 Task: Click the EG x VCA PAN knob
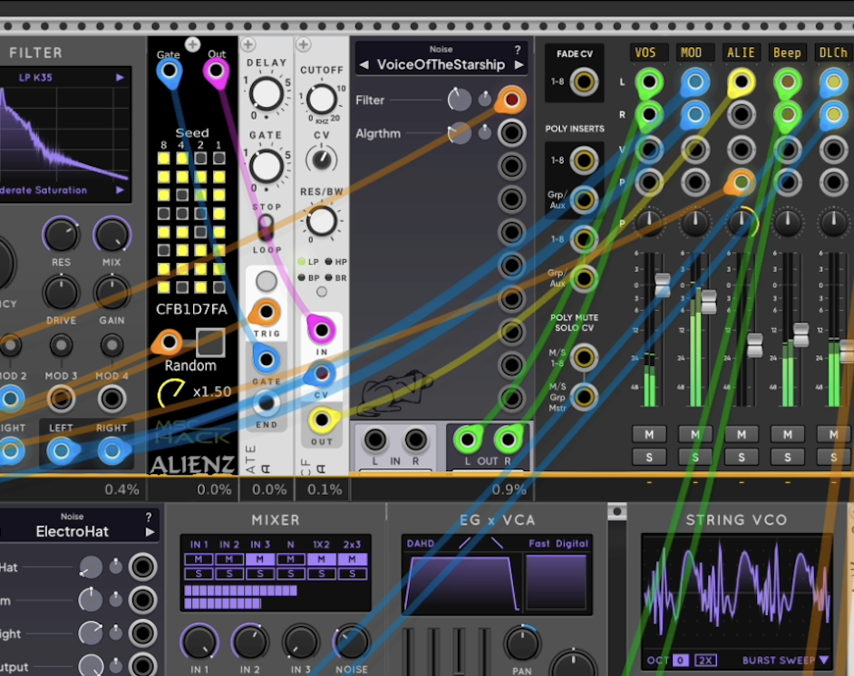(x=521, y=644)
